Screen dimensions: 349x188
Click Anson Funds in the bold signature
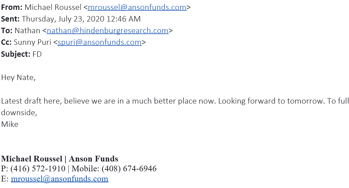click(x=94, y=159)
